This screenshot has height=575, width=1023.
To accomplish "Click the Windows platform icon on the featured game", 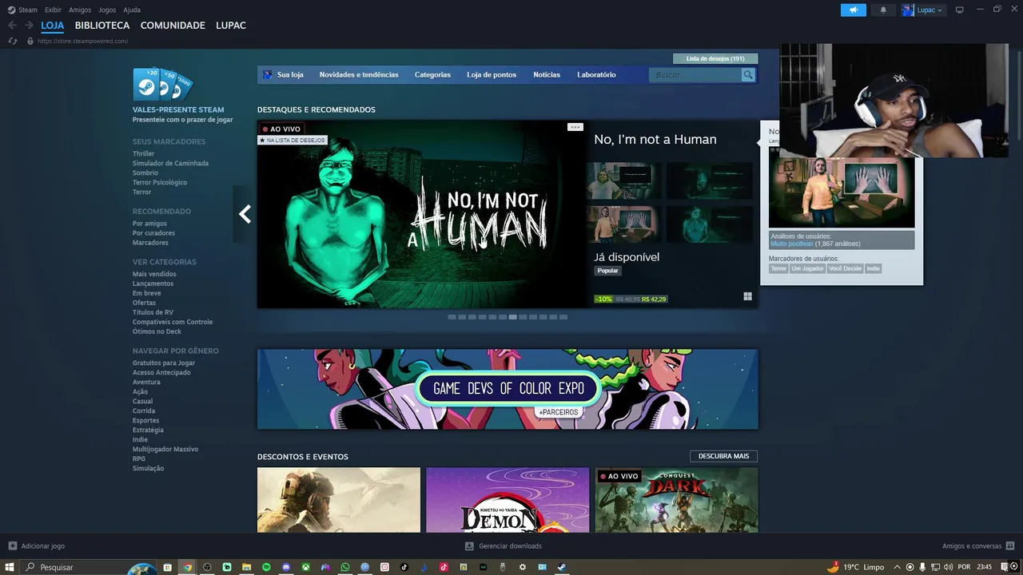I will pyautogui.click(x=747, y=296).
